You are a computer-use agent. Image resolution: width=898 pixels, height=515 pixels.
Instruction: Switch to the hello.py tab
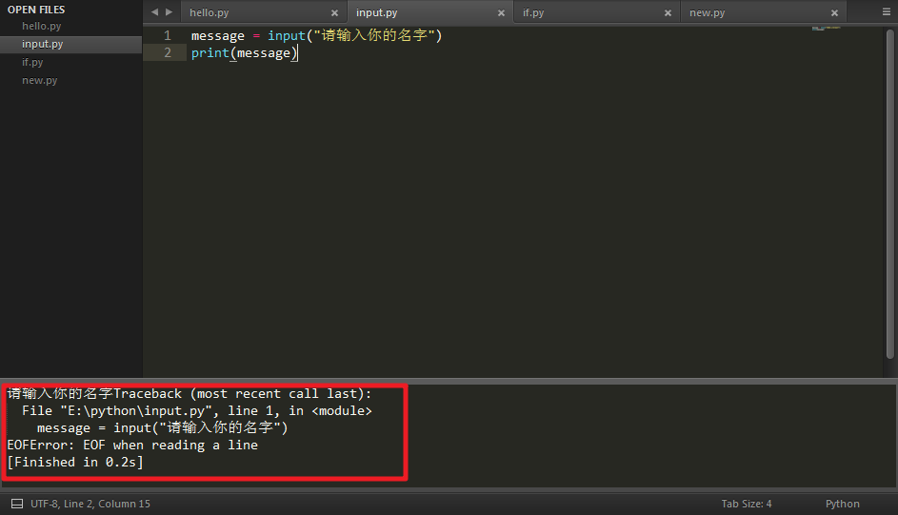point(210,13)
